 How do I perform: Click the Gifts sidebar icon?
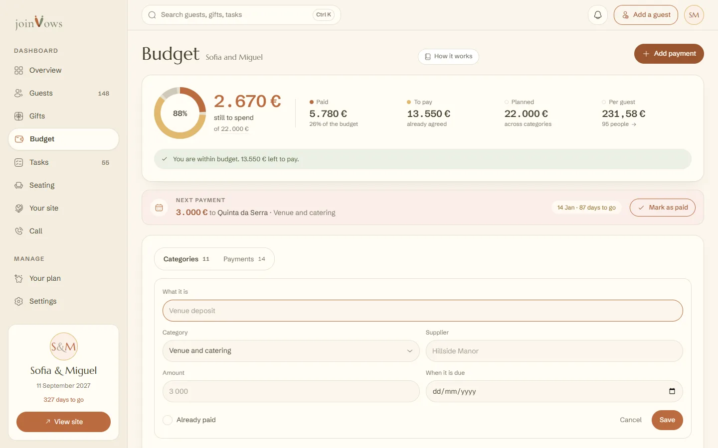(19, 116)
